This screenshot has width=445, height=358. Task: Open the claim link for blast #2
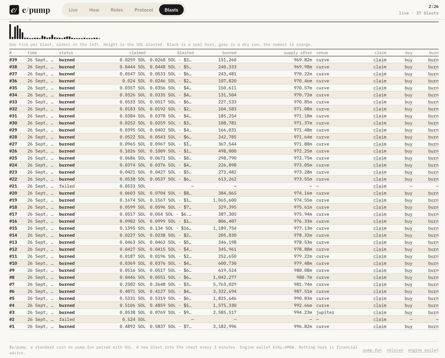click(x=380, y=319)
